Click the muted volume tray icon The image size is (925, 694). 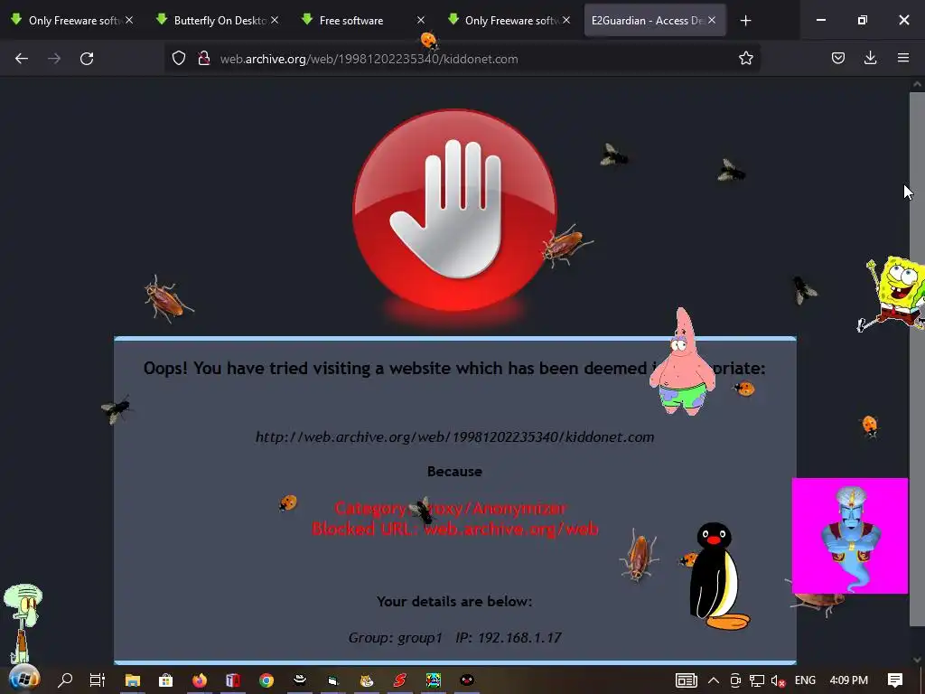click(778, 680)
